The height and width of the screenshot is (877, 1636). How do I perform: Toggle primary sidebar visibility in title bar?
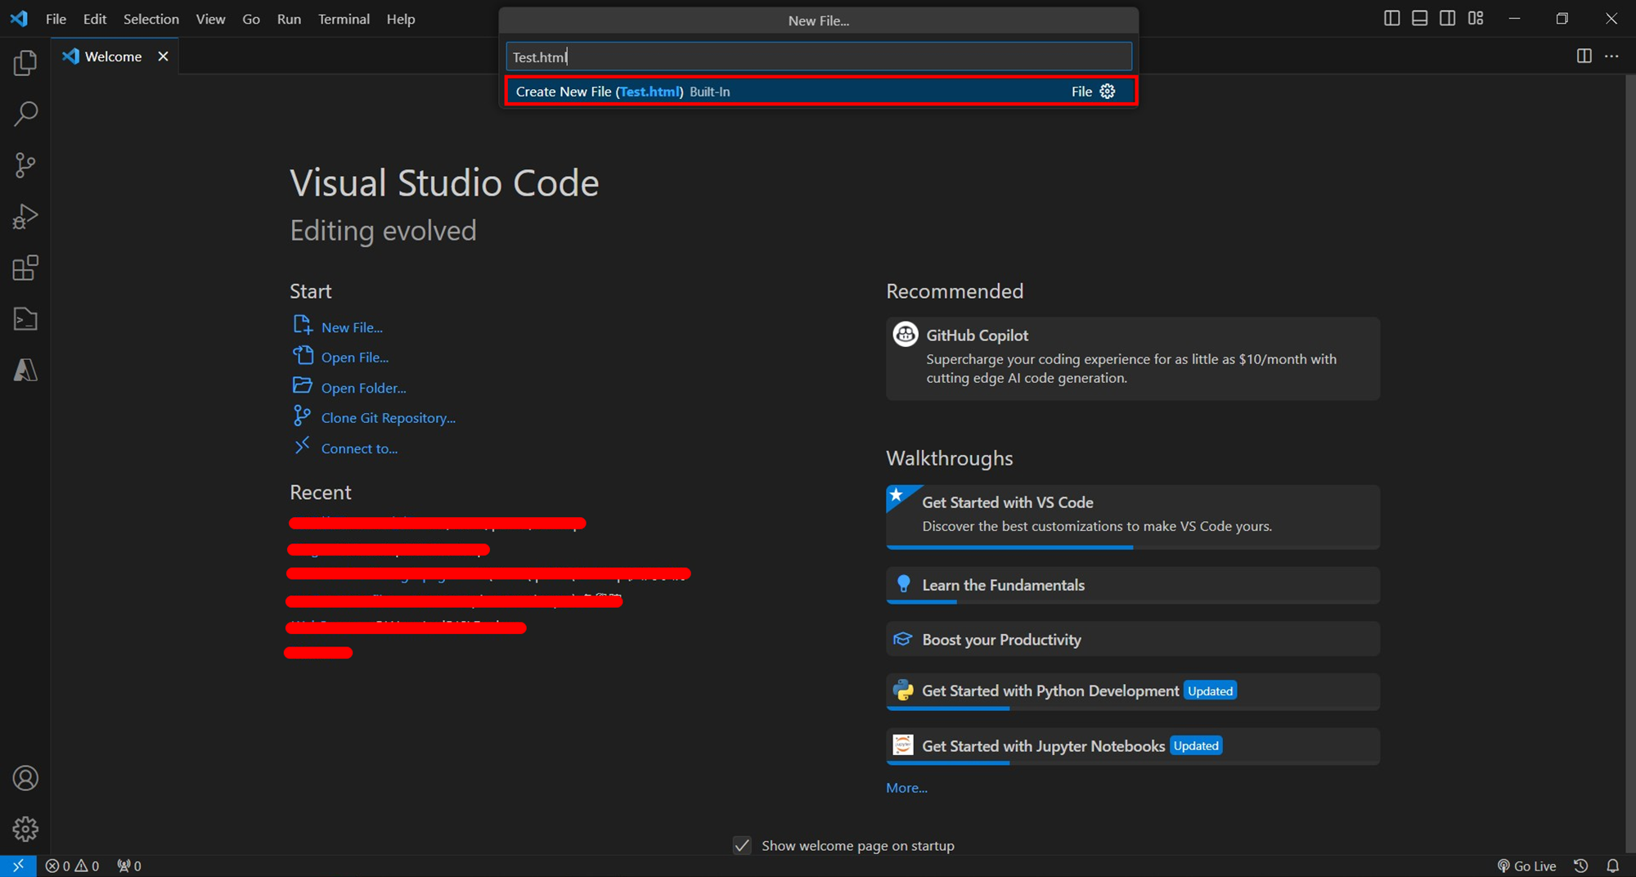click(x=1391, y=17)
